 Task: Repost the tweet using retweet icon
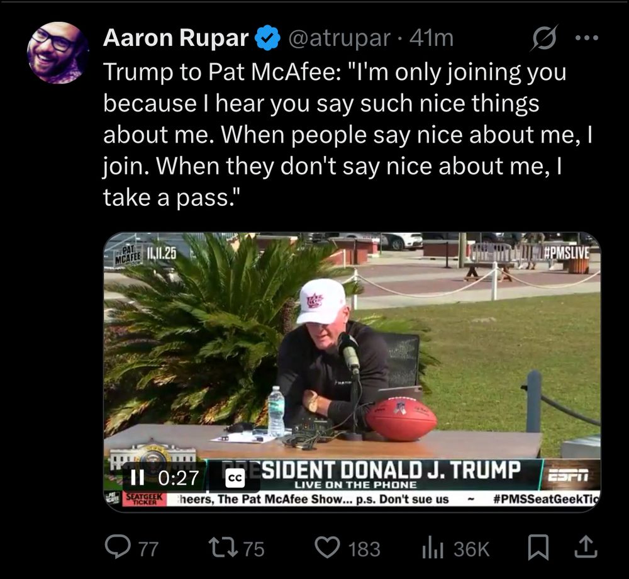[223, 548]
